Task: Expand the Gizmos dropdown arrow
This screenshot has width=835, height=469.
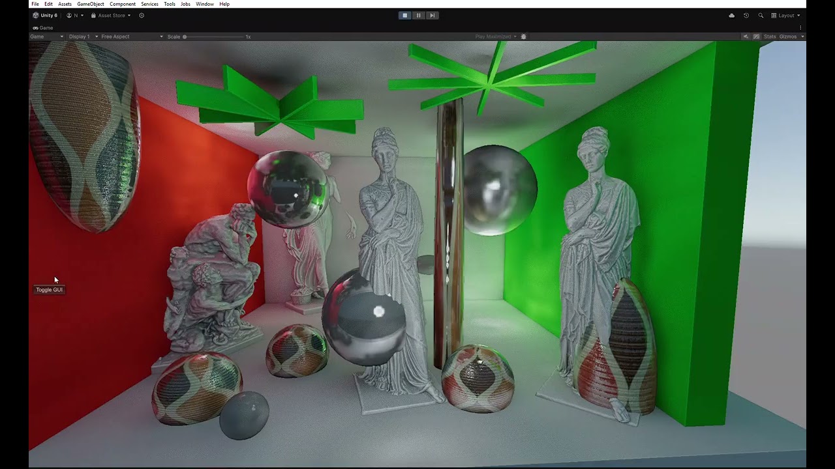Action: pyautogui.click(x=802, y=36)
